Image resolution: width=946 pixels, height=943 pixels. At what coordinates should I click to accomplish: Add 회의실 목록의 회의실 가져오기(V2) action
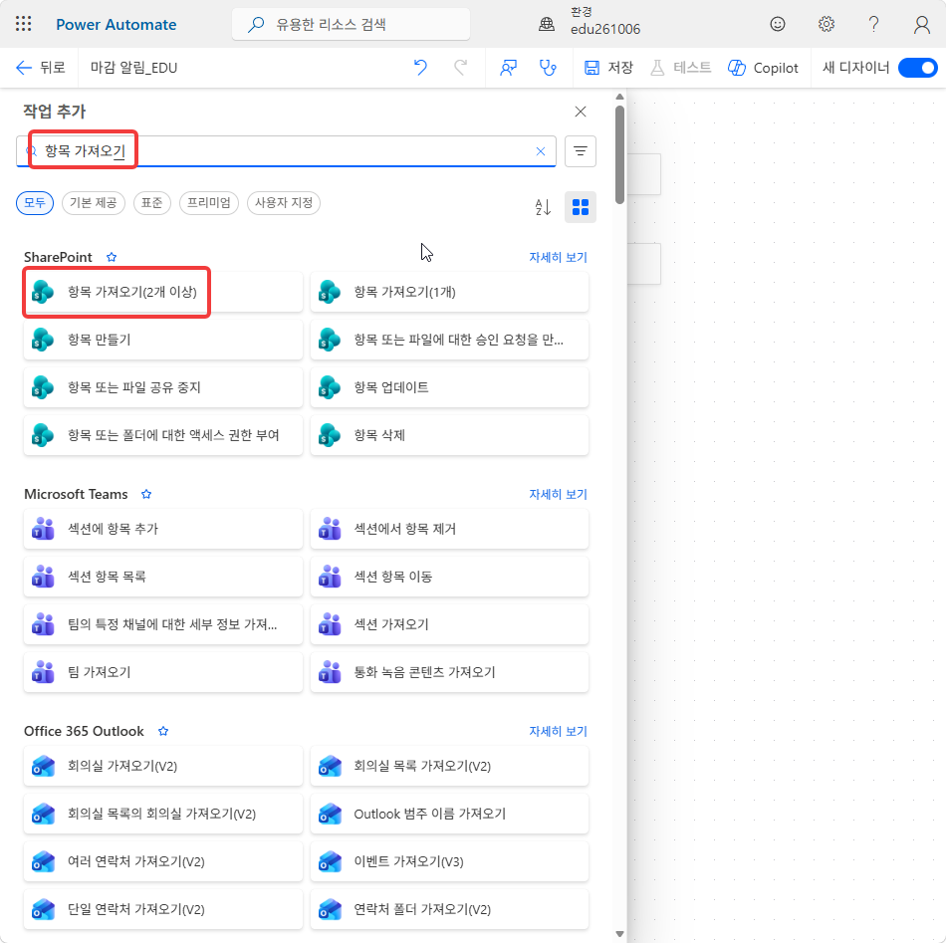point(163,814)
